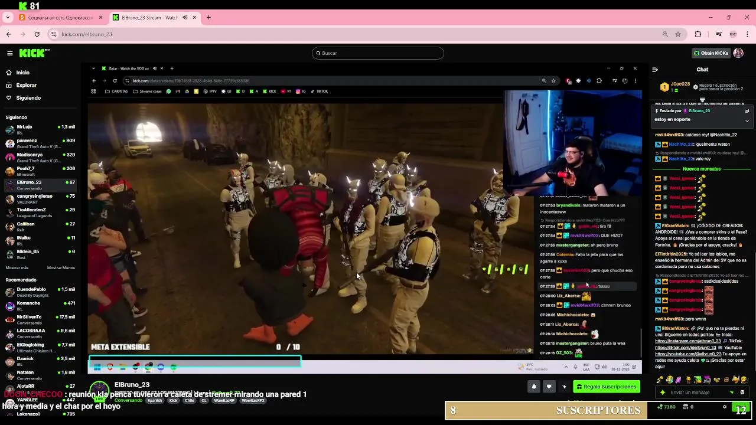The image size is (756, 425).
Task: Open the Kick hamburger menu
Action: (9, 53)
